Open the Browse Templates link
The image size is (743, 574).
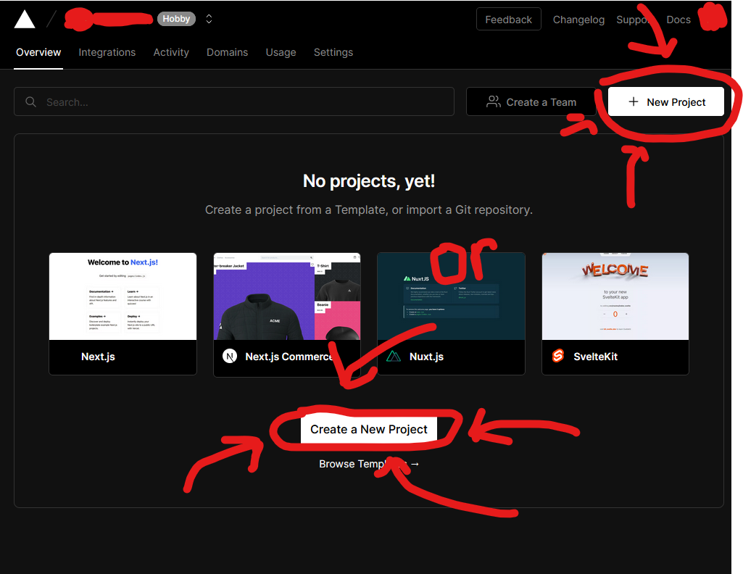(369, 464)
